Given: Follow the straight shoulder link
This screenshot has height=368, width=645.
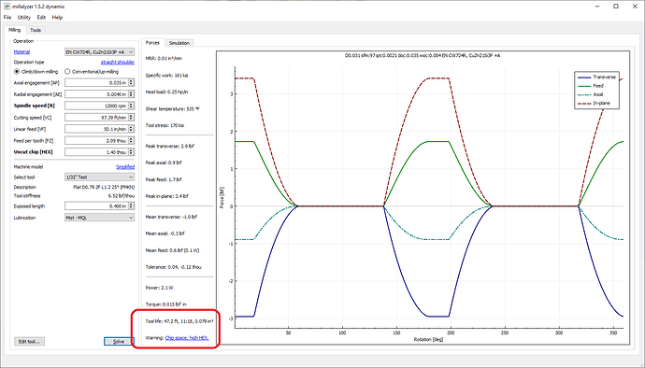Looking at the screenshot, I should tap(118, 62).
